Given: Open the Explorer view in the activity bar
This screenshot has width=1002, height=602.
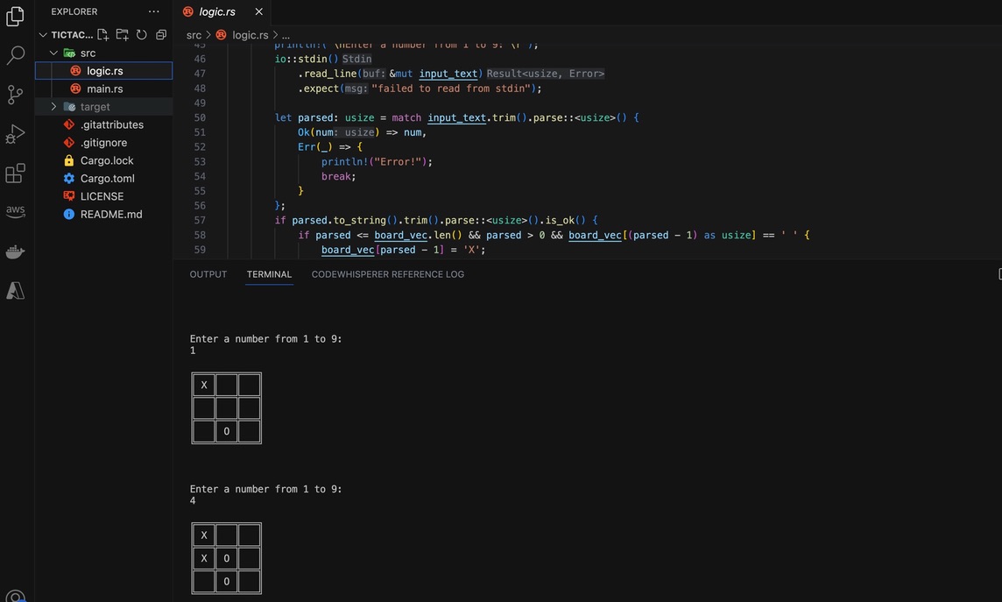Looking at the screenshot, I should coord(15,16).
